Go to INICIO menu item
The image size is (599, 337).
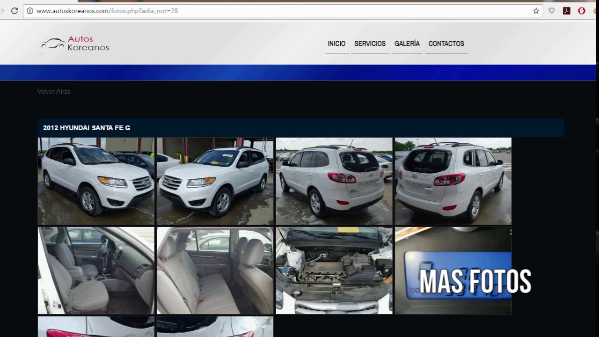pyautogui.click(x=336, y=44)
